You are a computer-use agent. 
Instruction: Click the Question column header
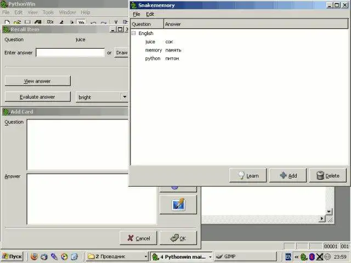(147, 24)
